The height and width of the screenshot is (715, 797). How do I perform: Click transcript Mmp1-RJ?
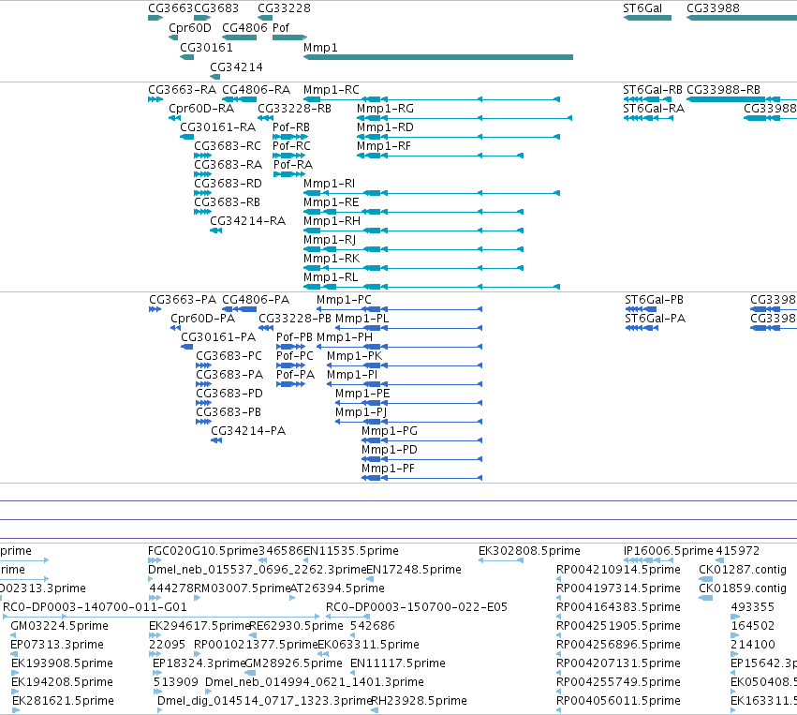click(x=413, y=249)
